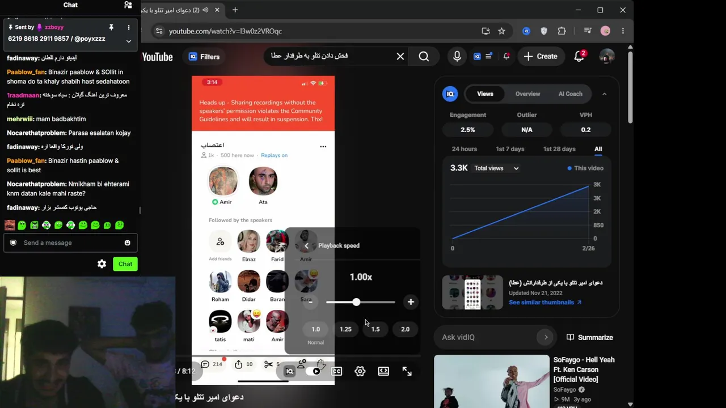Open vidIQ extension in browser toolbar

pyautogui.click(x=526, y=31)
